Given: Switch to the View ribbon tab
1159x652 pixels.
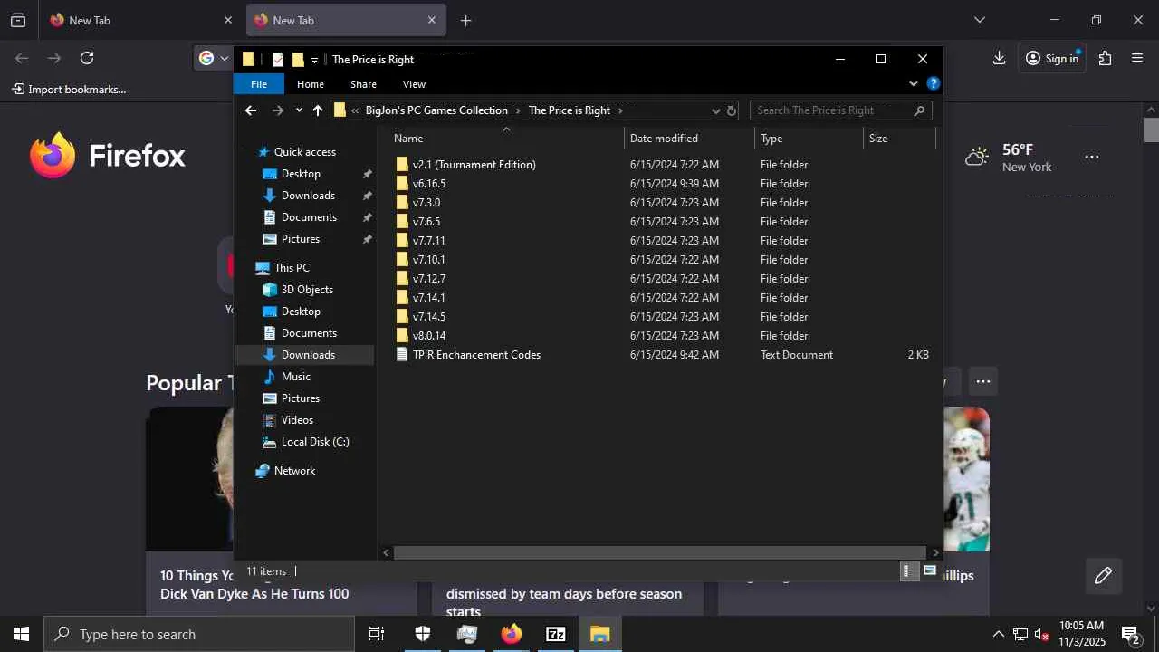Looking at the screenshot, I should pos(414,84).
